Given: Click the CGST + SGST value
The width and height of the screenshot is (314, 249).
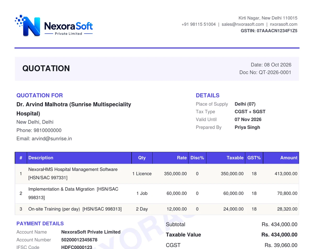Looking at the screenshot, I should pyautogui.click(x=250, y=112).
